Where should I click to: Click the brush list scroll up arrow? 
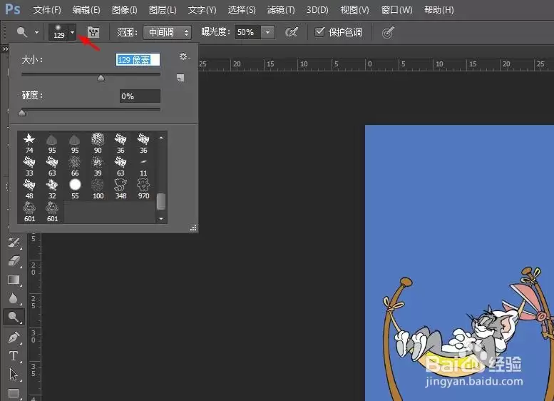161,138
